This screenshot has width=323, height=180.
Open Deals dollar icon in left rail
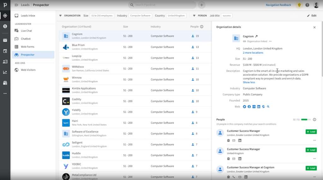tap(5, 26)
